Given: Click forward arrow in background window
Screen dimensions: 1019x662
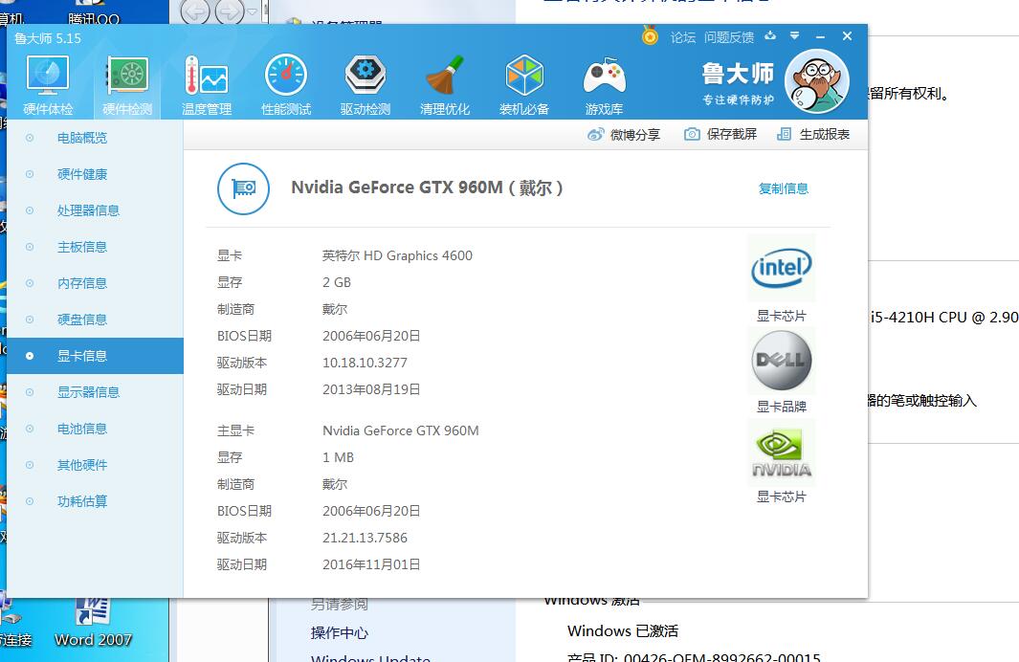Looking at the screenshot, I should (230, 11).
